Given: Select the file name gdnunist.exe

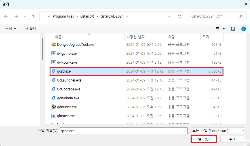Looking at the screenshot, I should [x=67, y=107].
